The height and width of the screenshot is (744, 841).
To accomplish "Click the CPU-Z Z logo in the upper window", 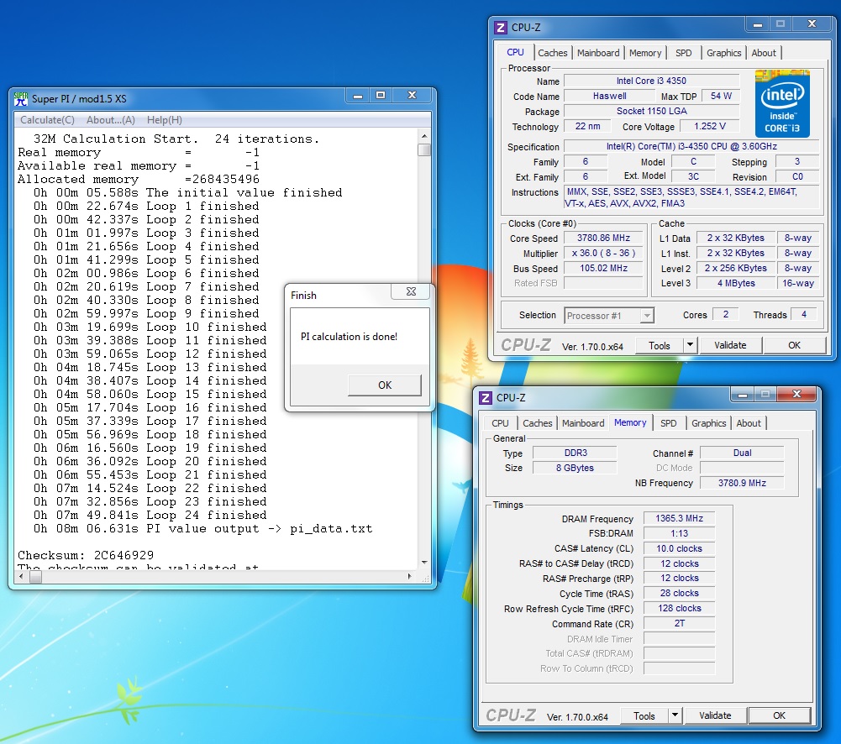I will pos(500,28).
